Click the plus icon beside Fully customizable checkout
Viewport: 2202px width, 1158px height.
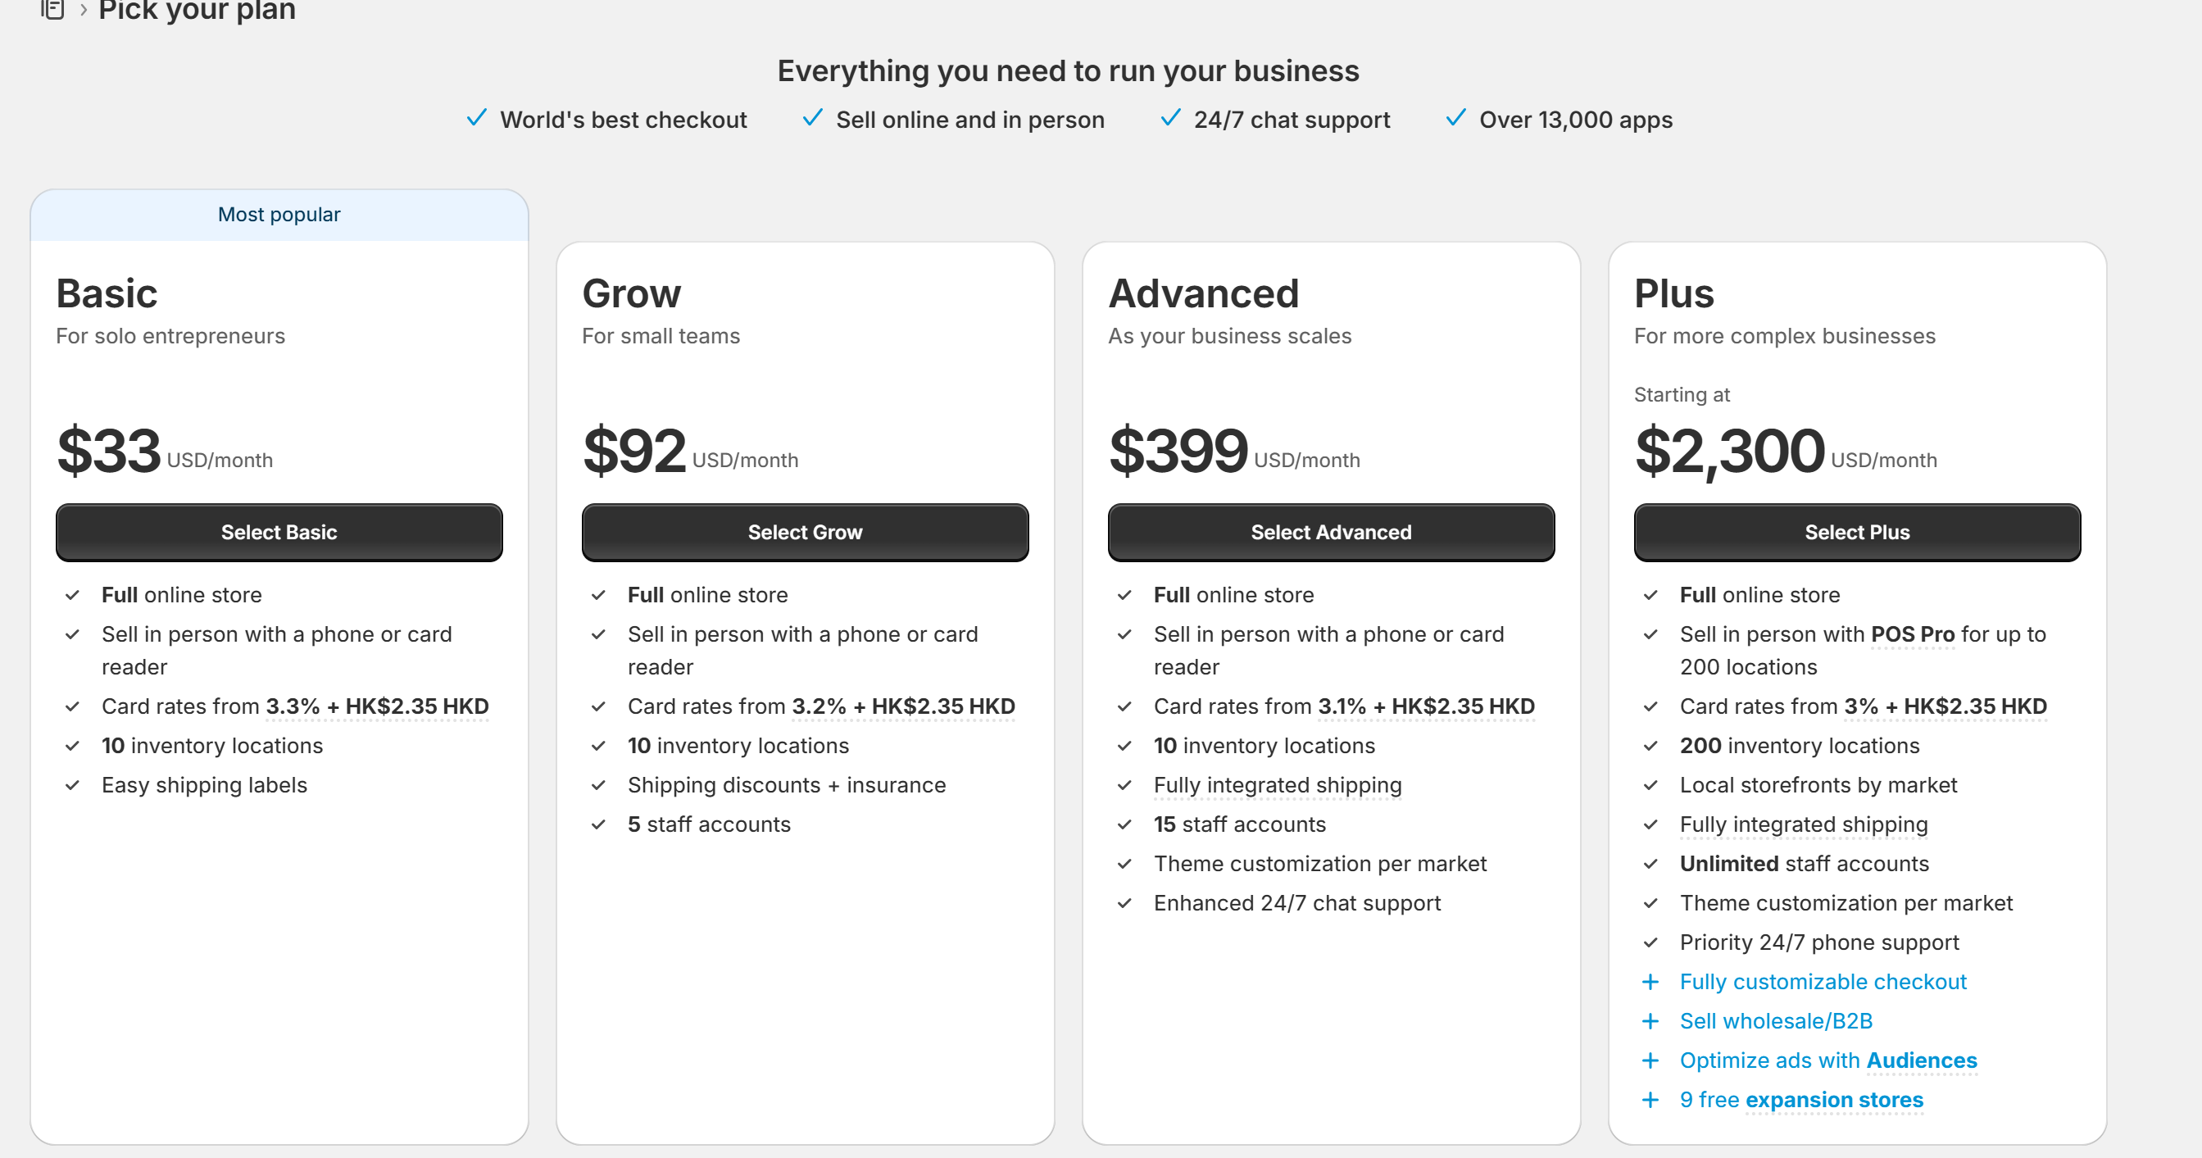coord(1650,982)
